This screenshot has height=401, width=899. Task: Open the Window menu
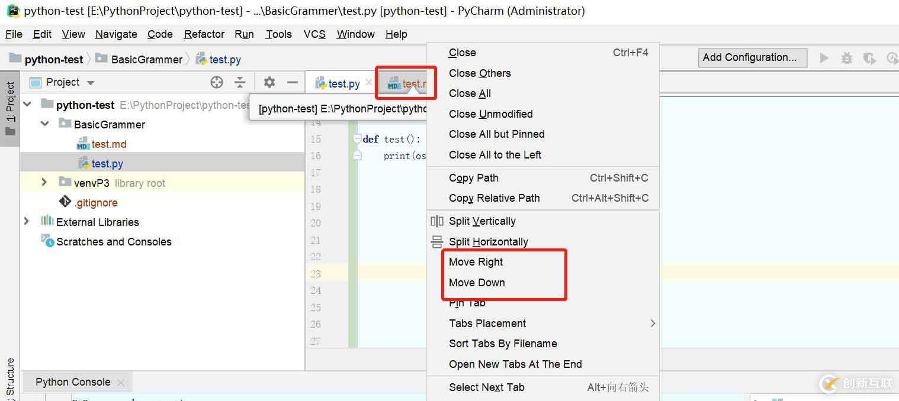pos(355,34)
